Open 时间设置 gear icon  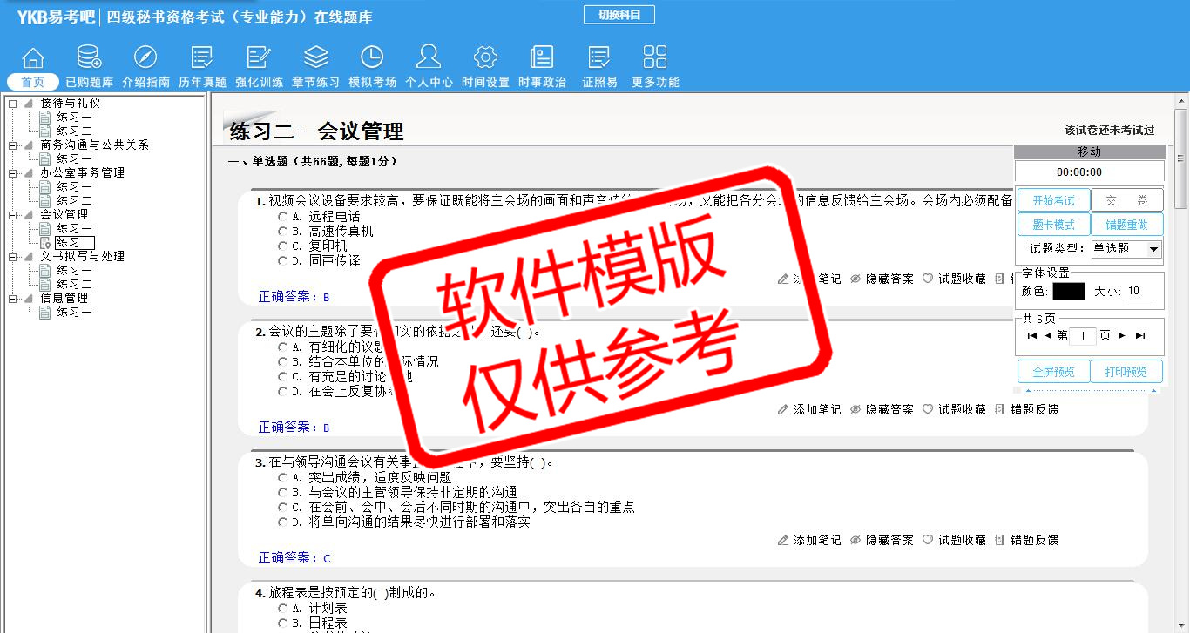click(485, 58)
